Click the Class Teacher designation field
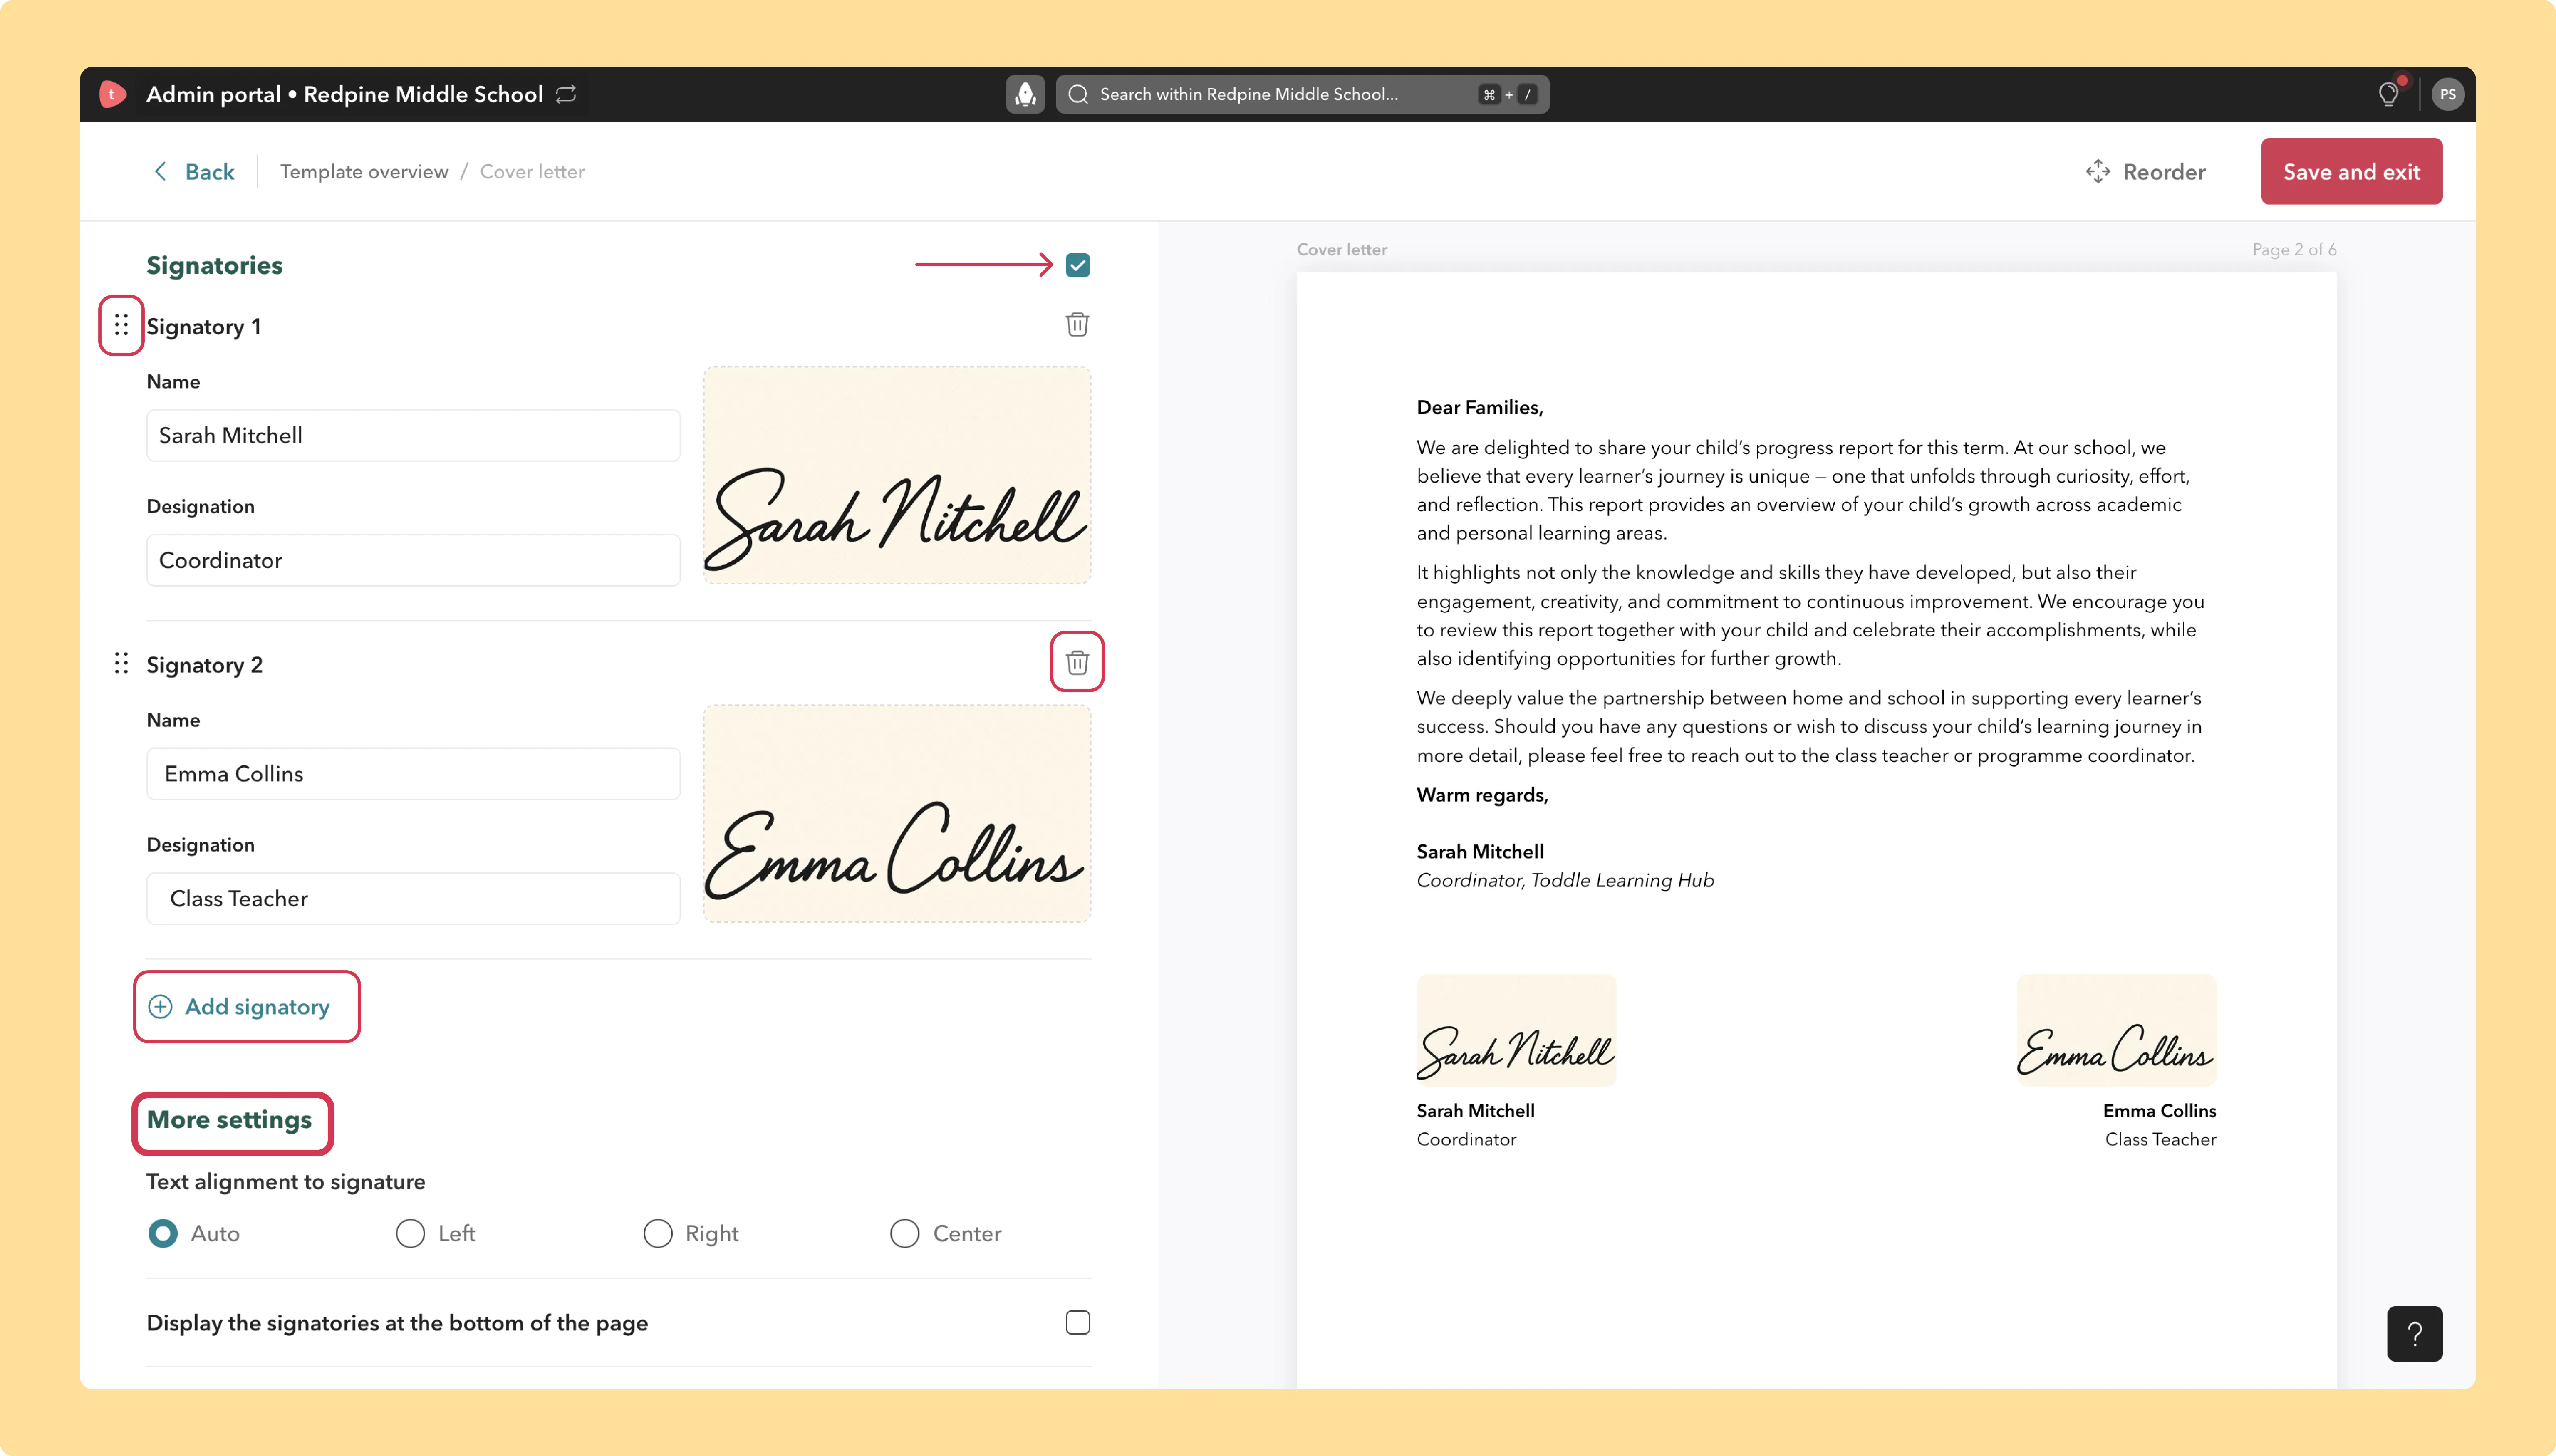 [x=413, y=899]
